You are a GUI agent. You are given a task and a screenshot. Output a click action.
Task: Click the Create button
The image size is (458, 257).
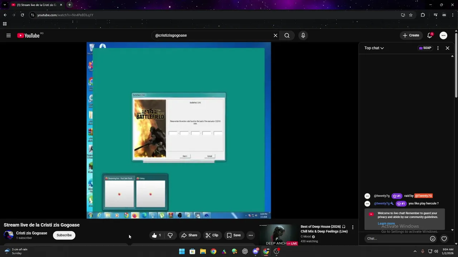point(411,35)
